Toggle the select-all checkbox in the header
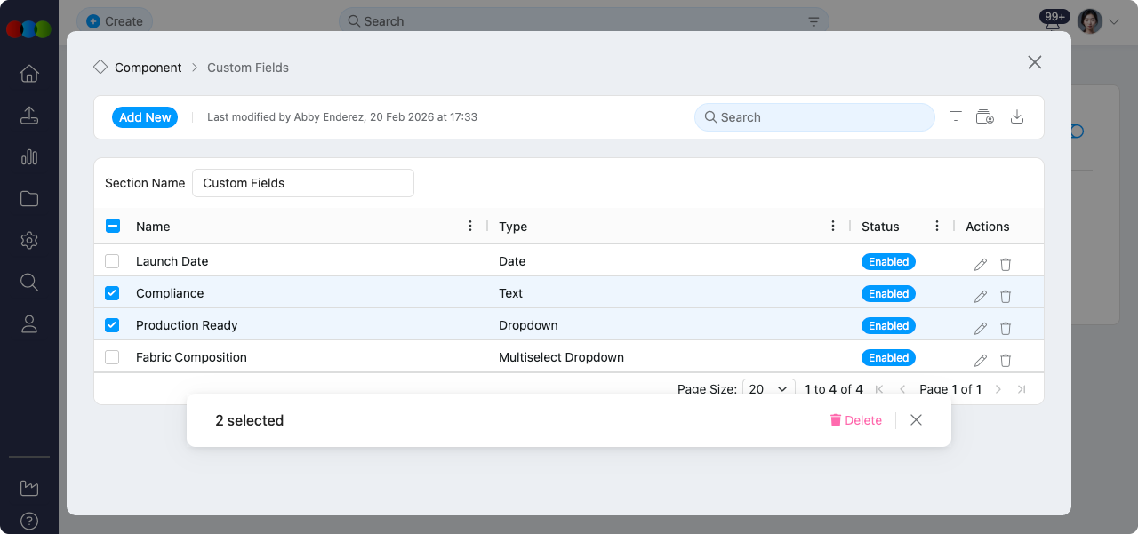 pyautogui.click(x=112, y=226)
